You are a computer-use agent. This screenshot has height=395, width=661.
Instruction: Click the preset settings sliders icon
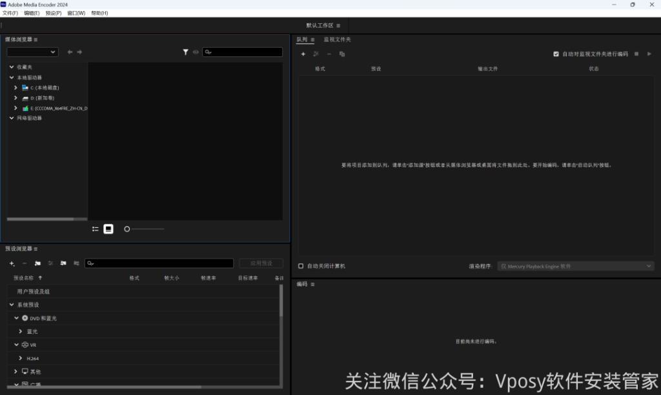[x=50, y=263]
